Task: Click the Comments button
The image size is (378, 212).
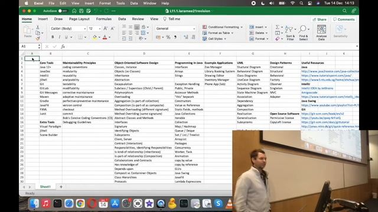Action: [x=344, y=19]
